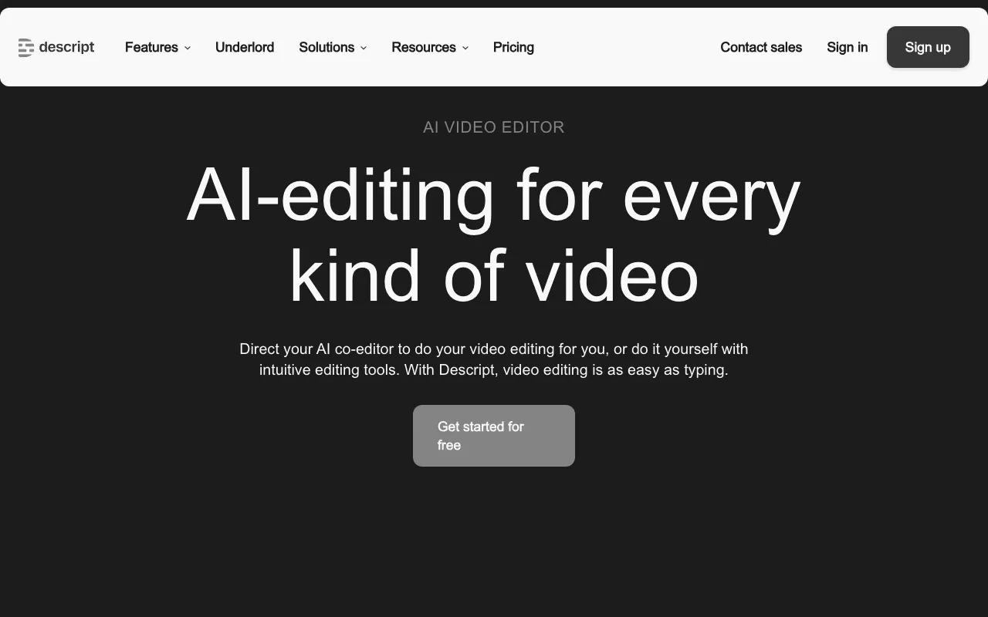The width and height of the screenshot is (988, 617).
Task: Expand the Solutions chevron arrow
Action: pyautogui.click(x=364, y=48)
